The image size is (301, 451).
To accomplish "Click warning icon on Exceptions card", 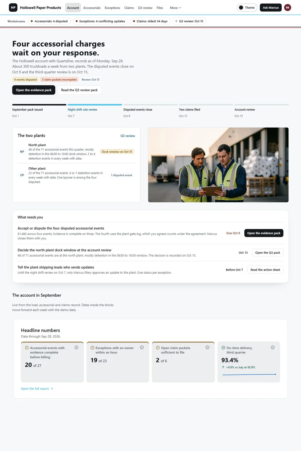I will 92,348.
